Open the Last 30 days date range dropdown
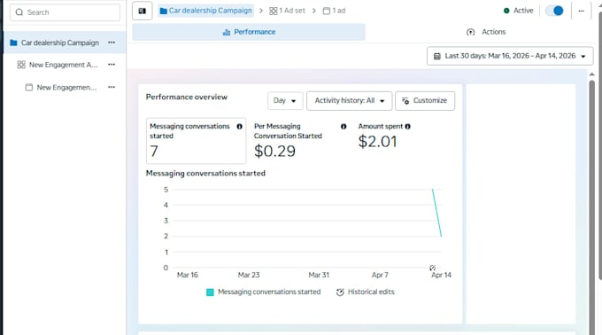The height and width of the screenshot is (335, 602). [510, 56]
